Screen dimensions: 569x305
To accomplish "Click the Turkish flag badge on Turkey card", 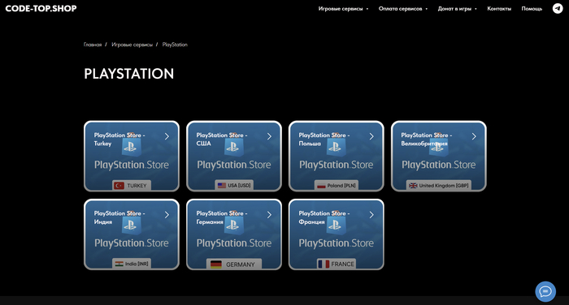I will point(132,186).
